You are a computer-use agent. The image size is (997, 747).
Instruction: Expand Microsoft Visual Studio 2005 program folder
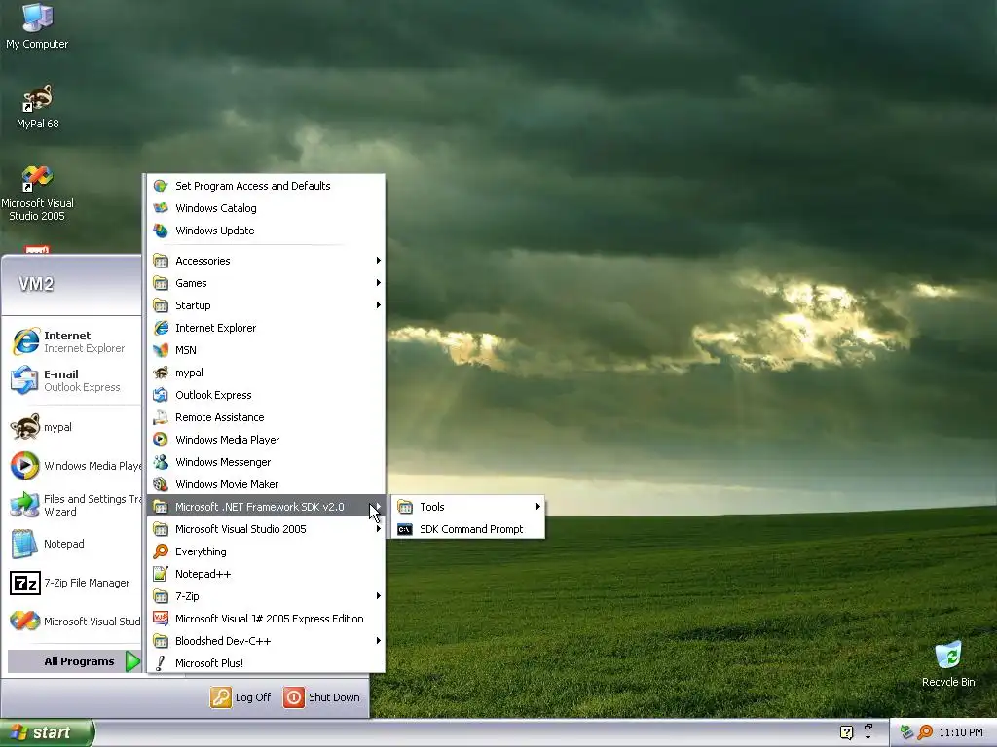pyautogui.click(x=267, y=529)
